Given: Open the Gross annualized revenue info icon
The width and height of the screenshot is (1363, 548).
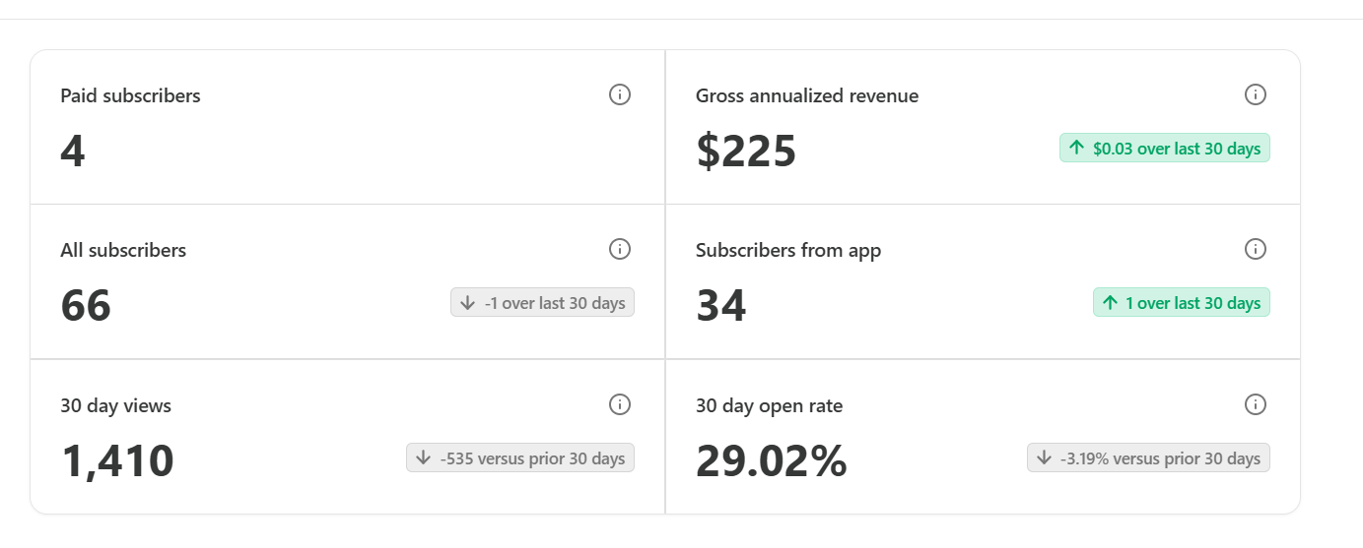Looking at the screenshot, I should click(x=1255, y=94).
